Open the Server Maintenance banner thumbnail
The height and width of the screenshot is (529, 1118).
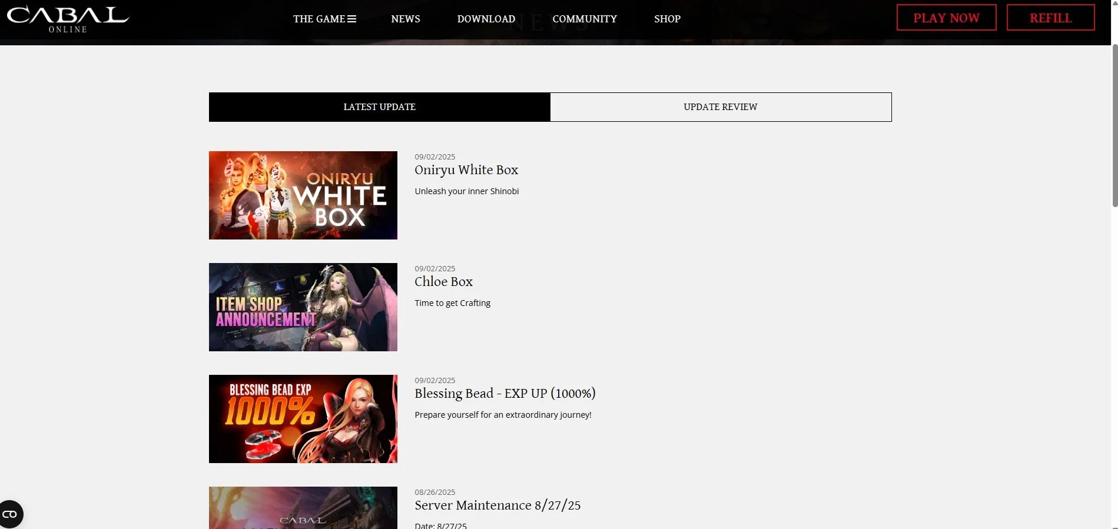tap(303, 508)
